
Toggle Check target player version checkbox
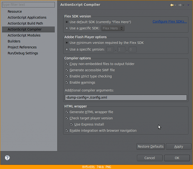point(67,118)
